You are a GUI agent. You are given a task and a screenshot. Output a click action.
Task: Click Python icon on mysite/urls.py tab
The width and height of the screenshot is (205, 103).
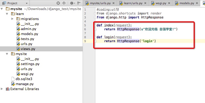tap(87, 3)
